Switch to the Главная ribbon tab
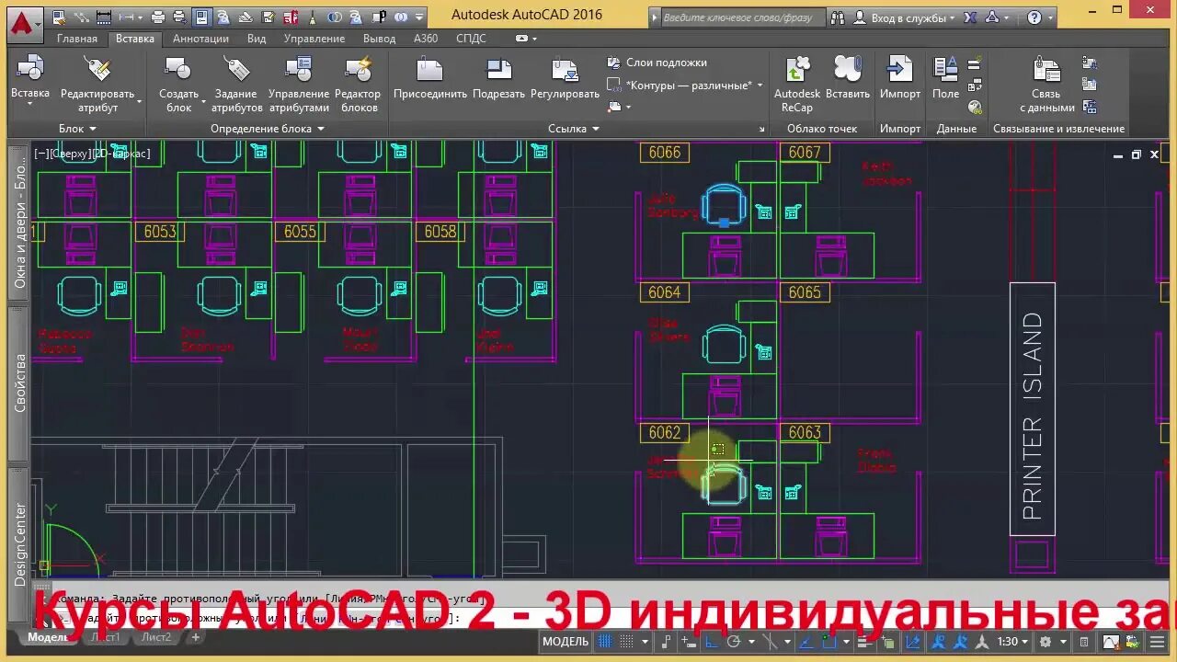The width and height of the screenshot is (1177, 662). tap(77, 39)
